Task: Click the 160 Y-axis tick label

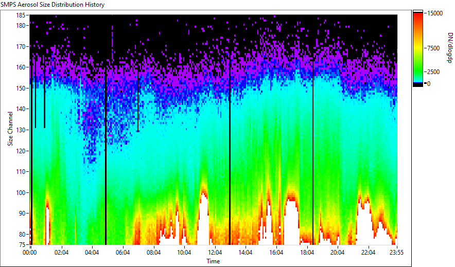Action: (x=21, y=67)
